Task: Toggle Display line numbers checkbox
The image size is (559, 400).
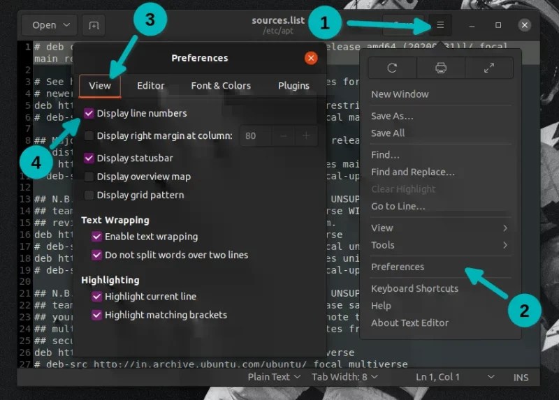Action: pos(89,113)
